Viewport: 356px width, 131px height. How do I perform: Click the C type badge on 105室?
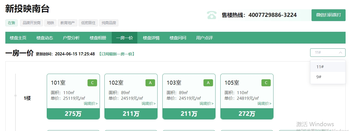266,83
